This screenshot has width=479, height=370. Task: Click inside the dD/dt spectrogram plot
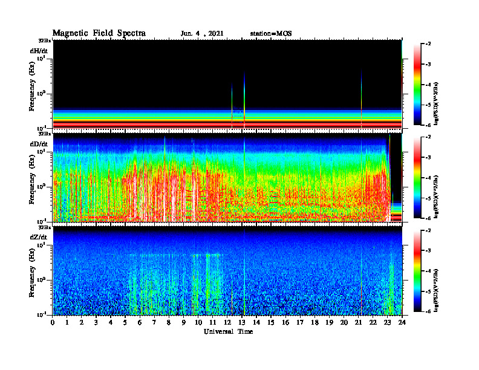tap(227, 177)
